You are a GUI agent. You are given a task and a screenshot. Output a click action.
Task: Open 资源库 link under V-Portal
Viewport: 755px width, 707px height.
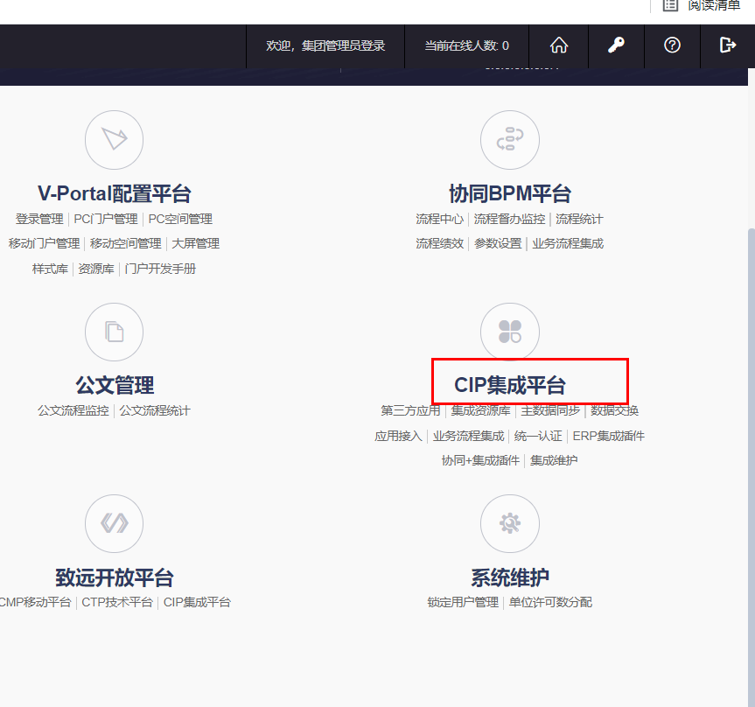tap(96, 269)
